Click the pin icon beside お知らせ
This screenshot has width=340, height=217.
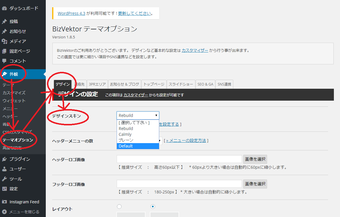click(4, 31)
